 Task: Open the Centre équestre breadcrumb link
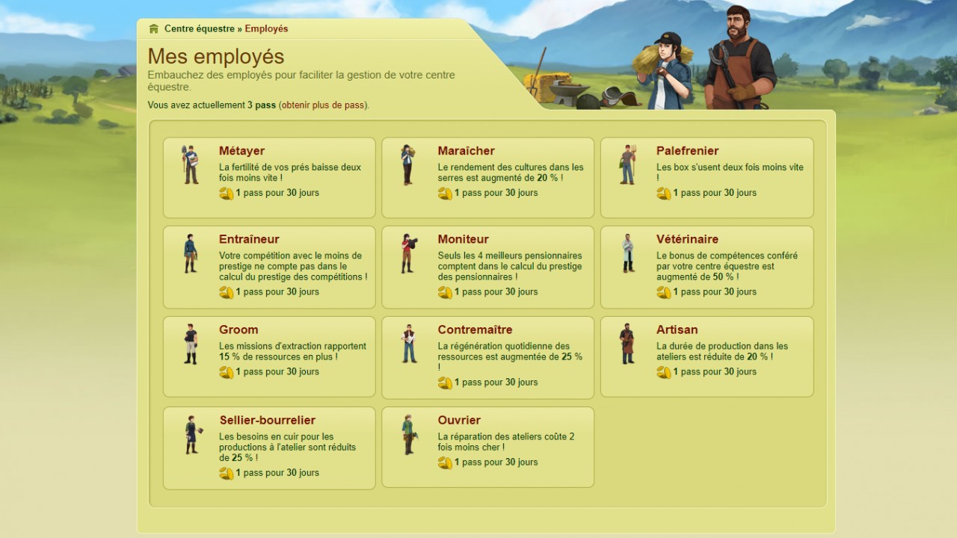coord(200,28)
